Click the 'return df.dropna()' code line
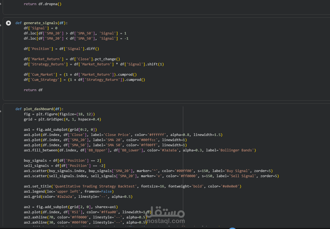 point(42,4)
